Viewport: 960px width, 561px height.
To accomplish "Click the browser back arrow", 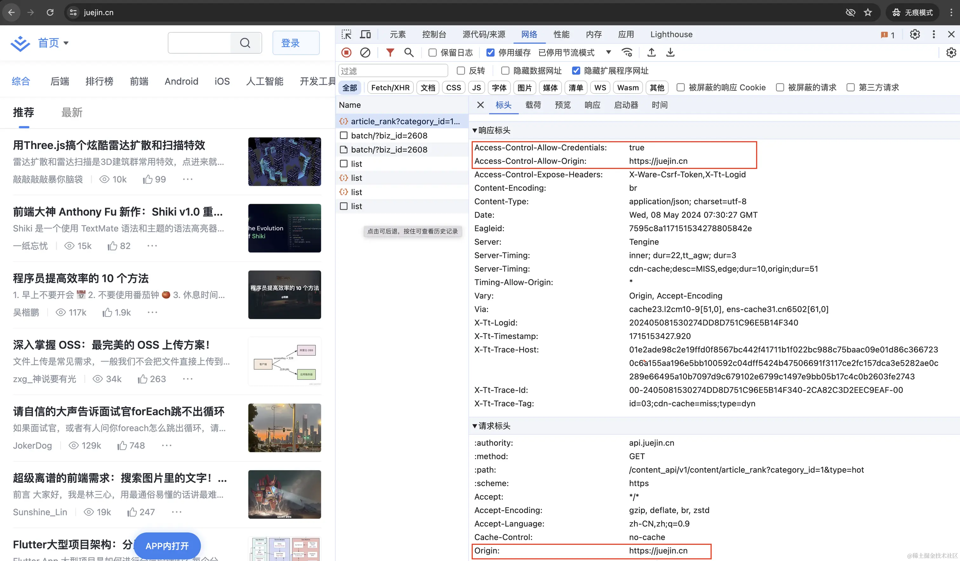I will (x=11, y=12).
